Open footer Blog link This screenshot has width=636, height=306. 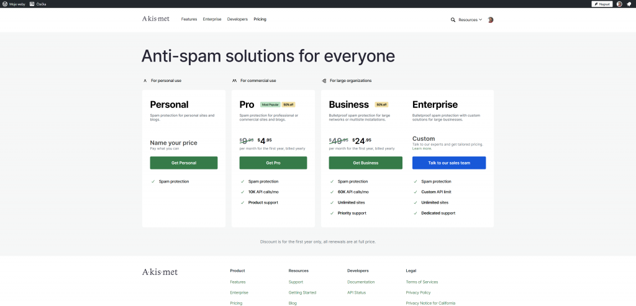[293, 303]
